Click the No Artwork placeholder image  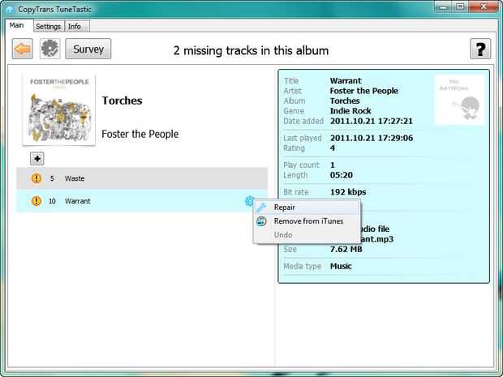(459, 100)
